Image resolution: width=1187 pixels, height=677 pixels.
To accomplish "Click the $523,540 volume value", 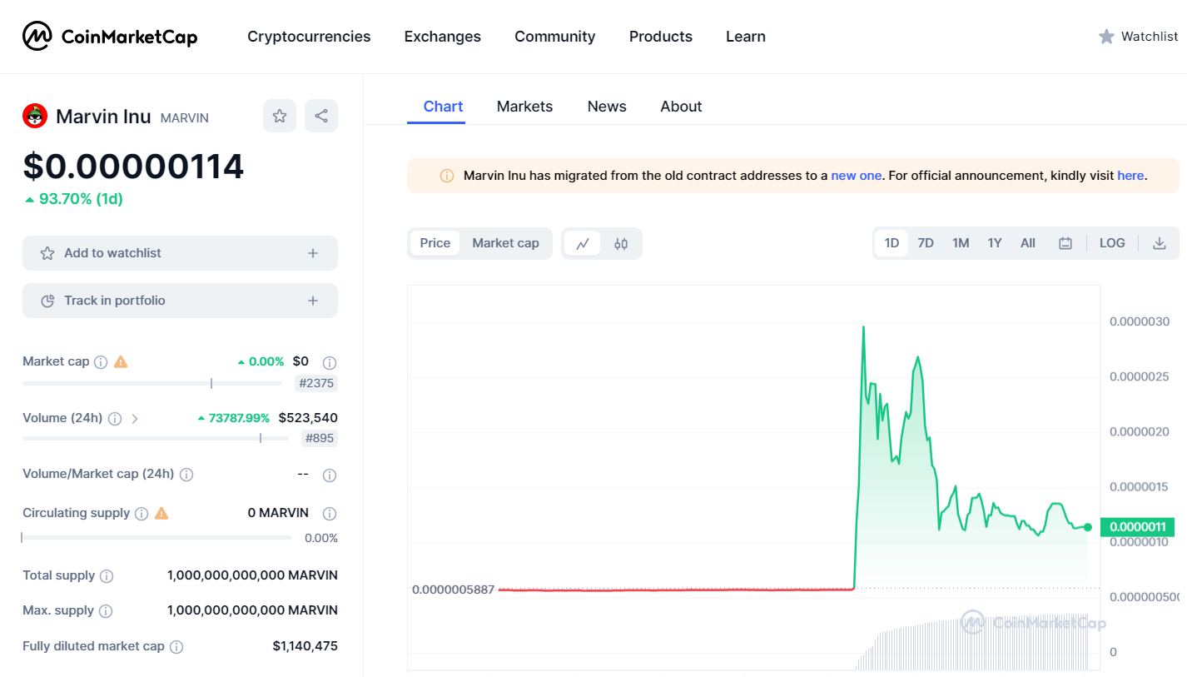I will click(x=308, y=418).
